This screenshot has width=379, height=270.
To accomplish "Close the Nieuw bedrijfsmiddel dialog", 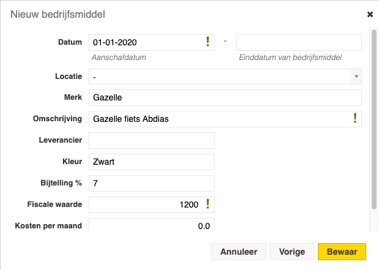I will point(370,15).
